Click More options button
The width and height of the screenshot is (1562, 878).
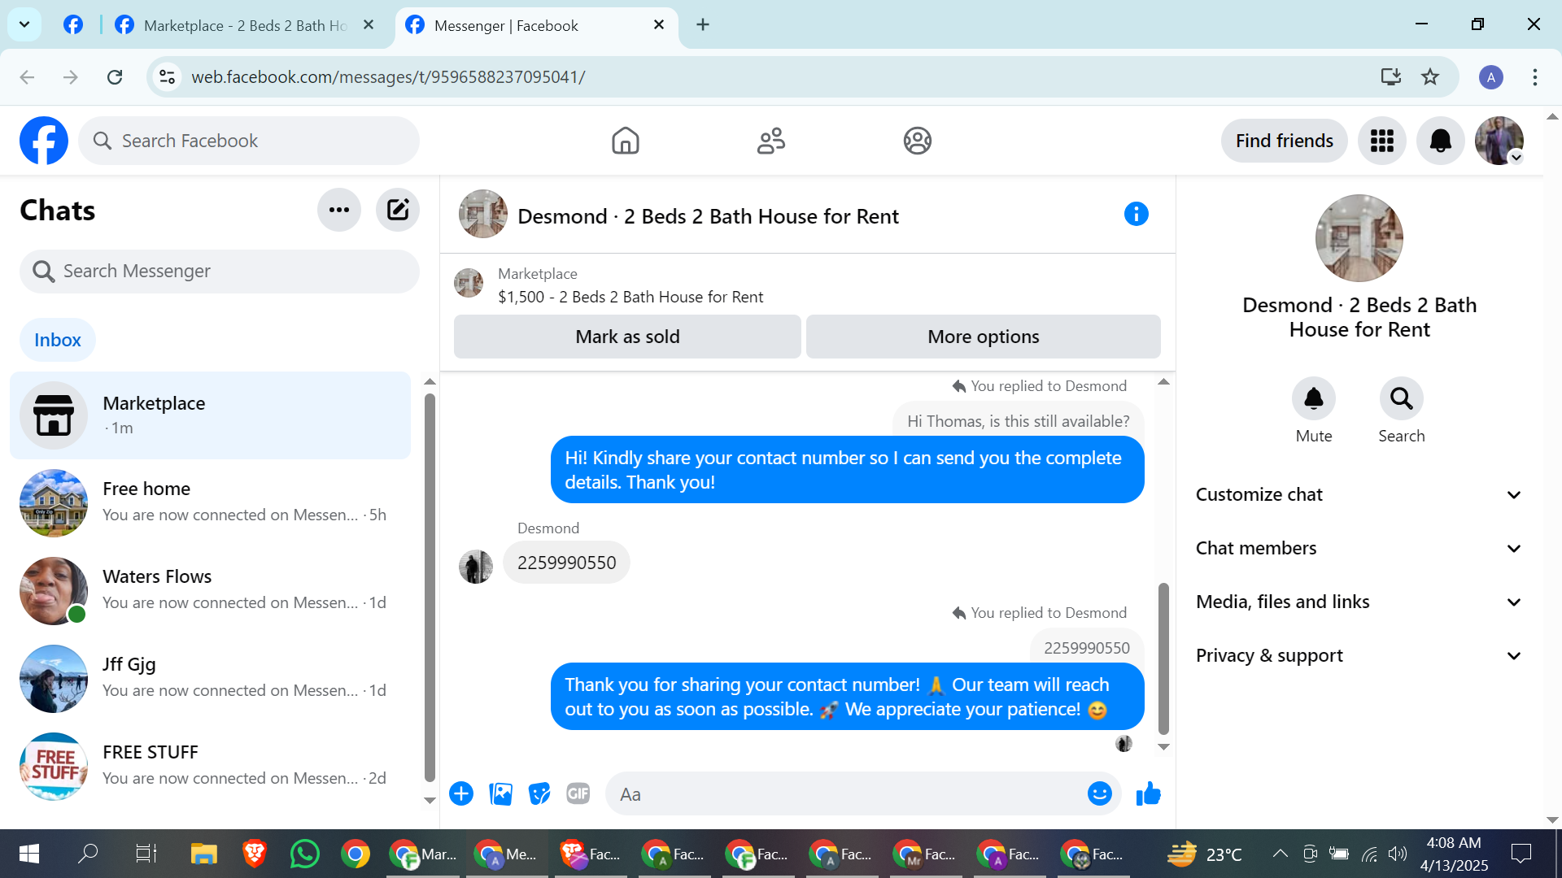[984, 337]
